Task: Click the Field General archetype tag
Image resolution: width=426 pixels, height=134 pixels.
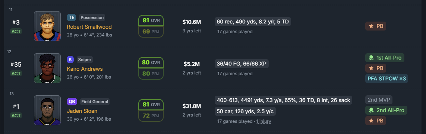Action: tap(95, 102)
